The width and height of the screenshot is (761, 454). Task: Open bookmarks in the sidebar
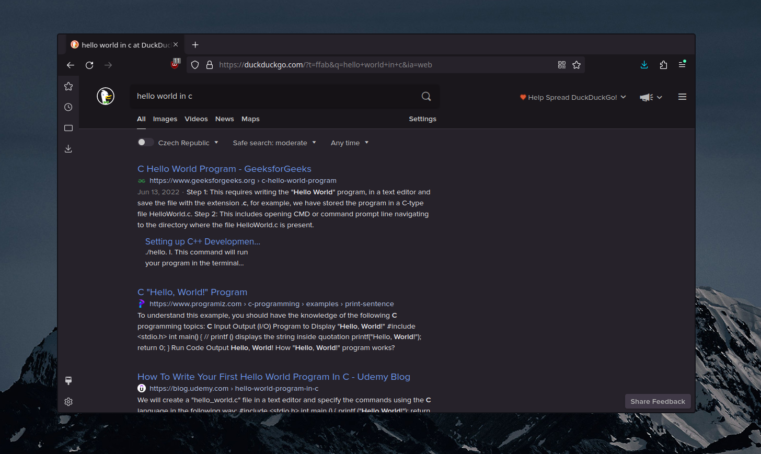click(x=68, y=86)
